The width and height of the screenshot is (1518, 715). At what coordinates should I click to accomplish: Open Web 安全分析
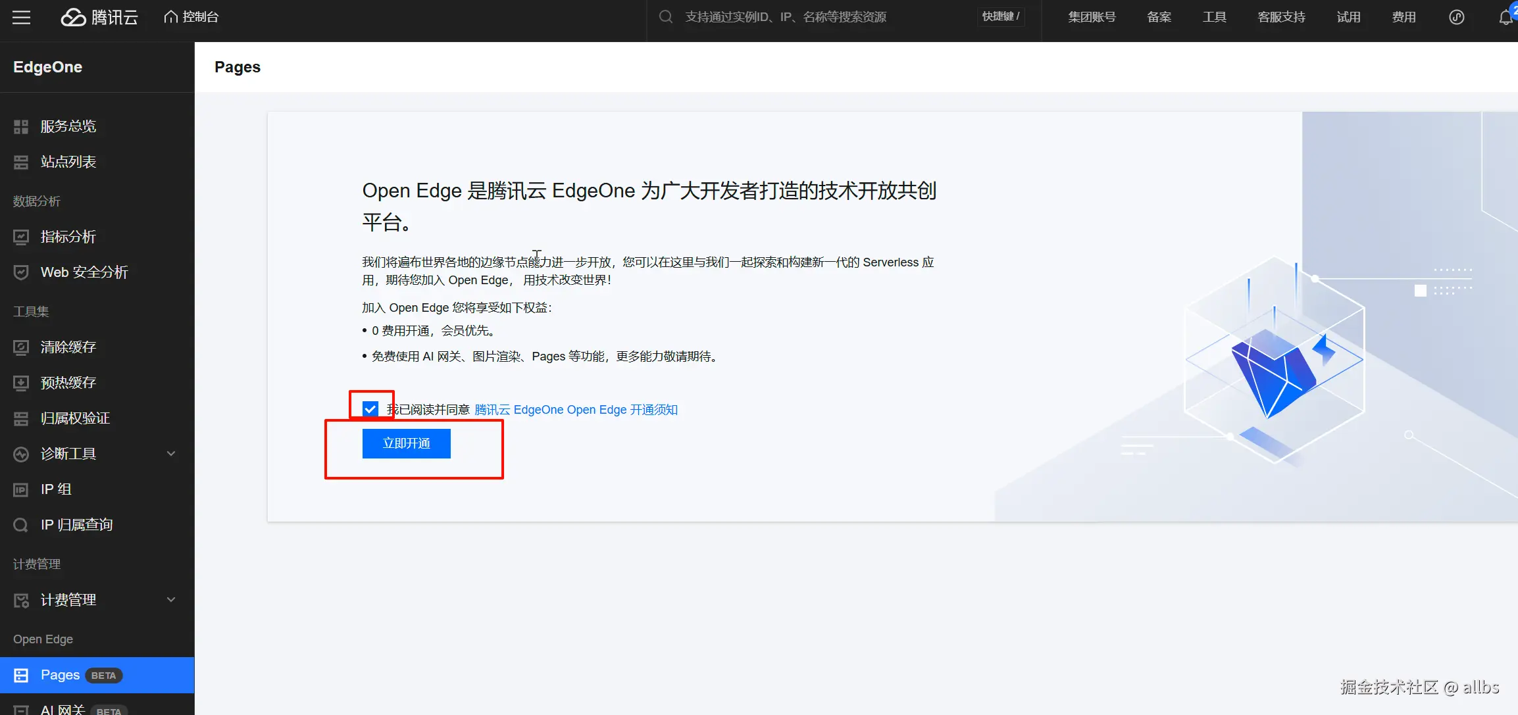click(x=84, y=272)
